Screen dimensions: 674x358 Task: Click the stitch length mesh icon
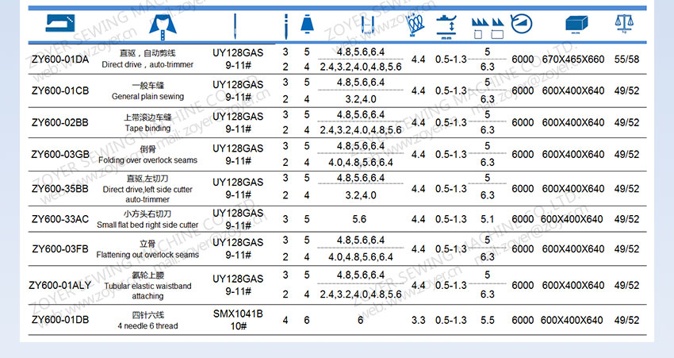click(x=415, y=25)
